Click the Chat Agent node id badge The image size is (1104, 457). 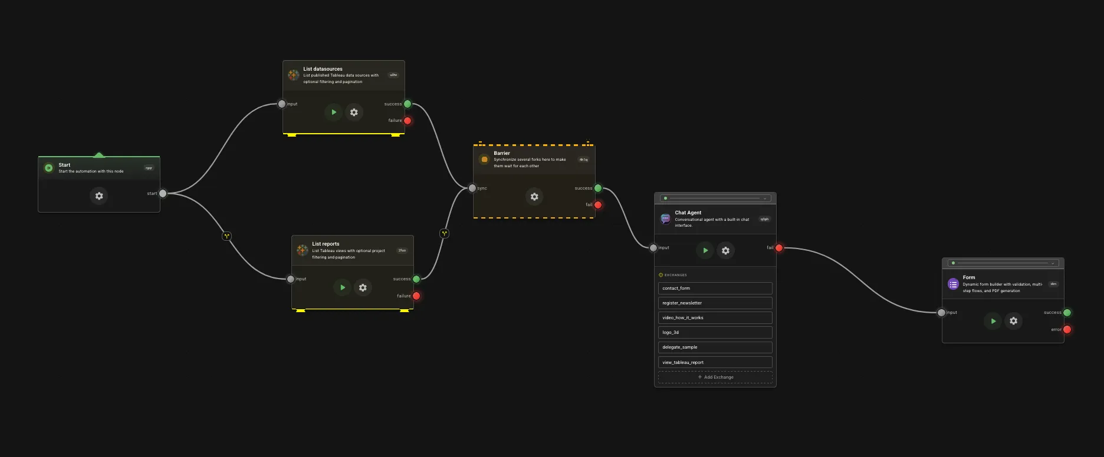(764, 219)
